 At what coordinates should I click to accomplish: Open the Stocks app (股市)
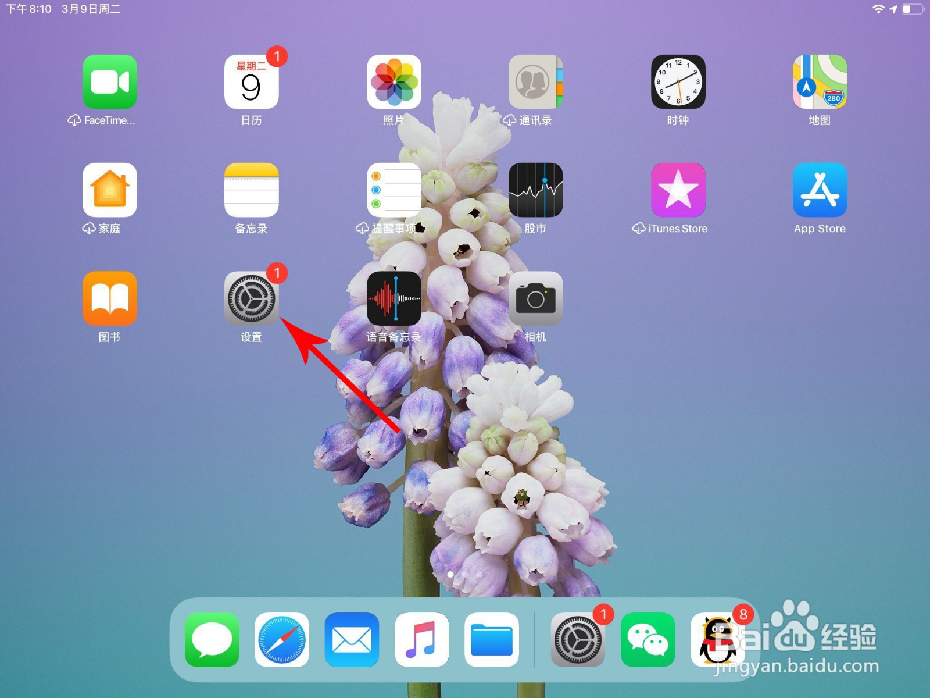[x=535, y=190]
